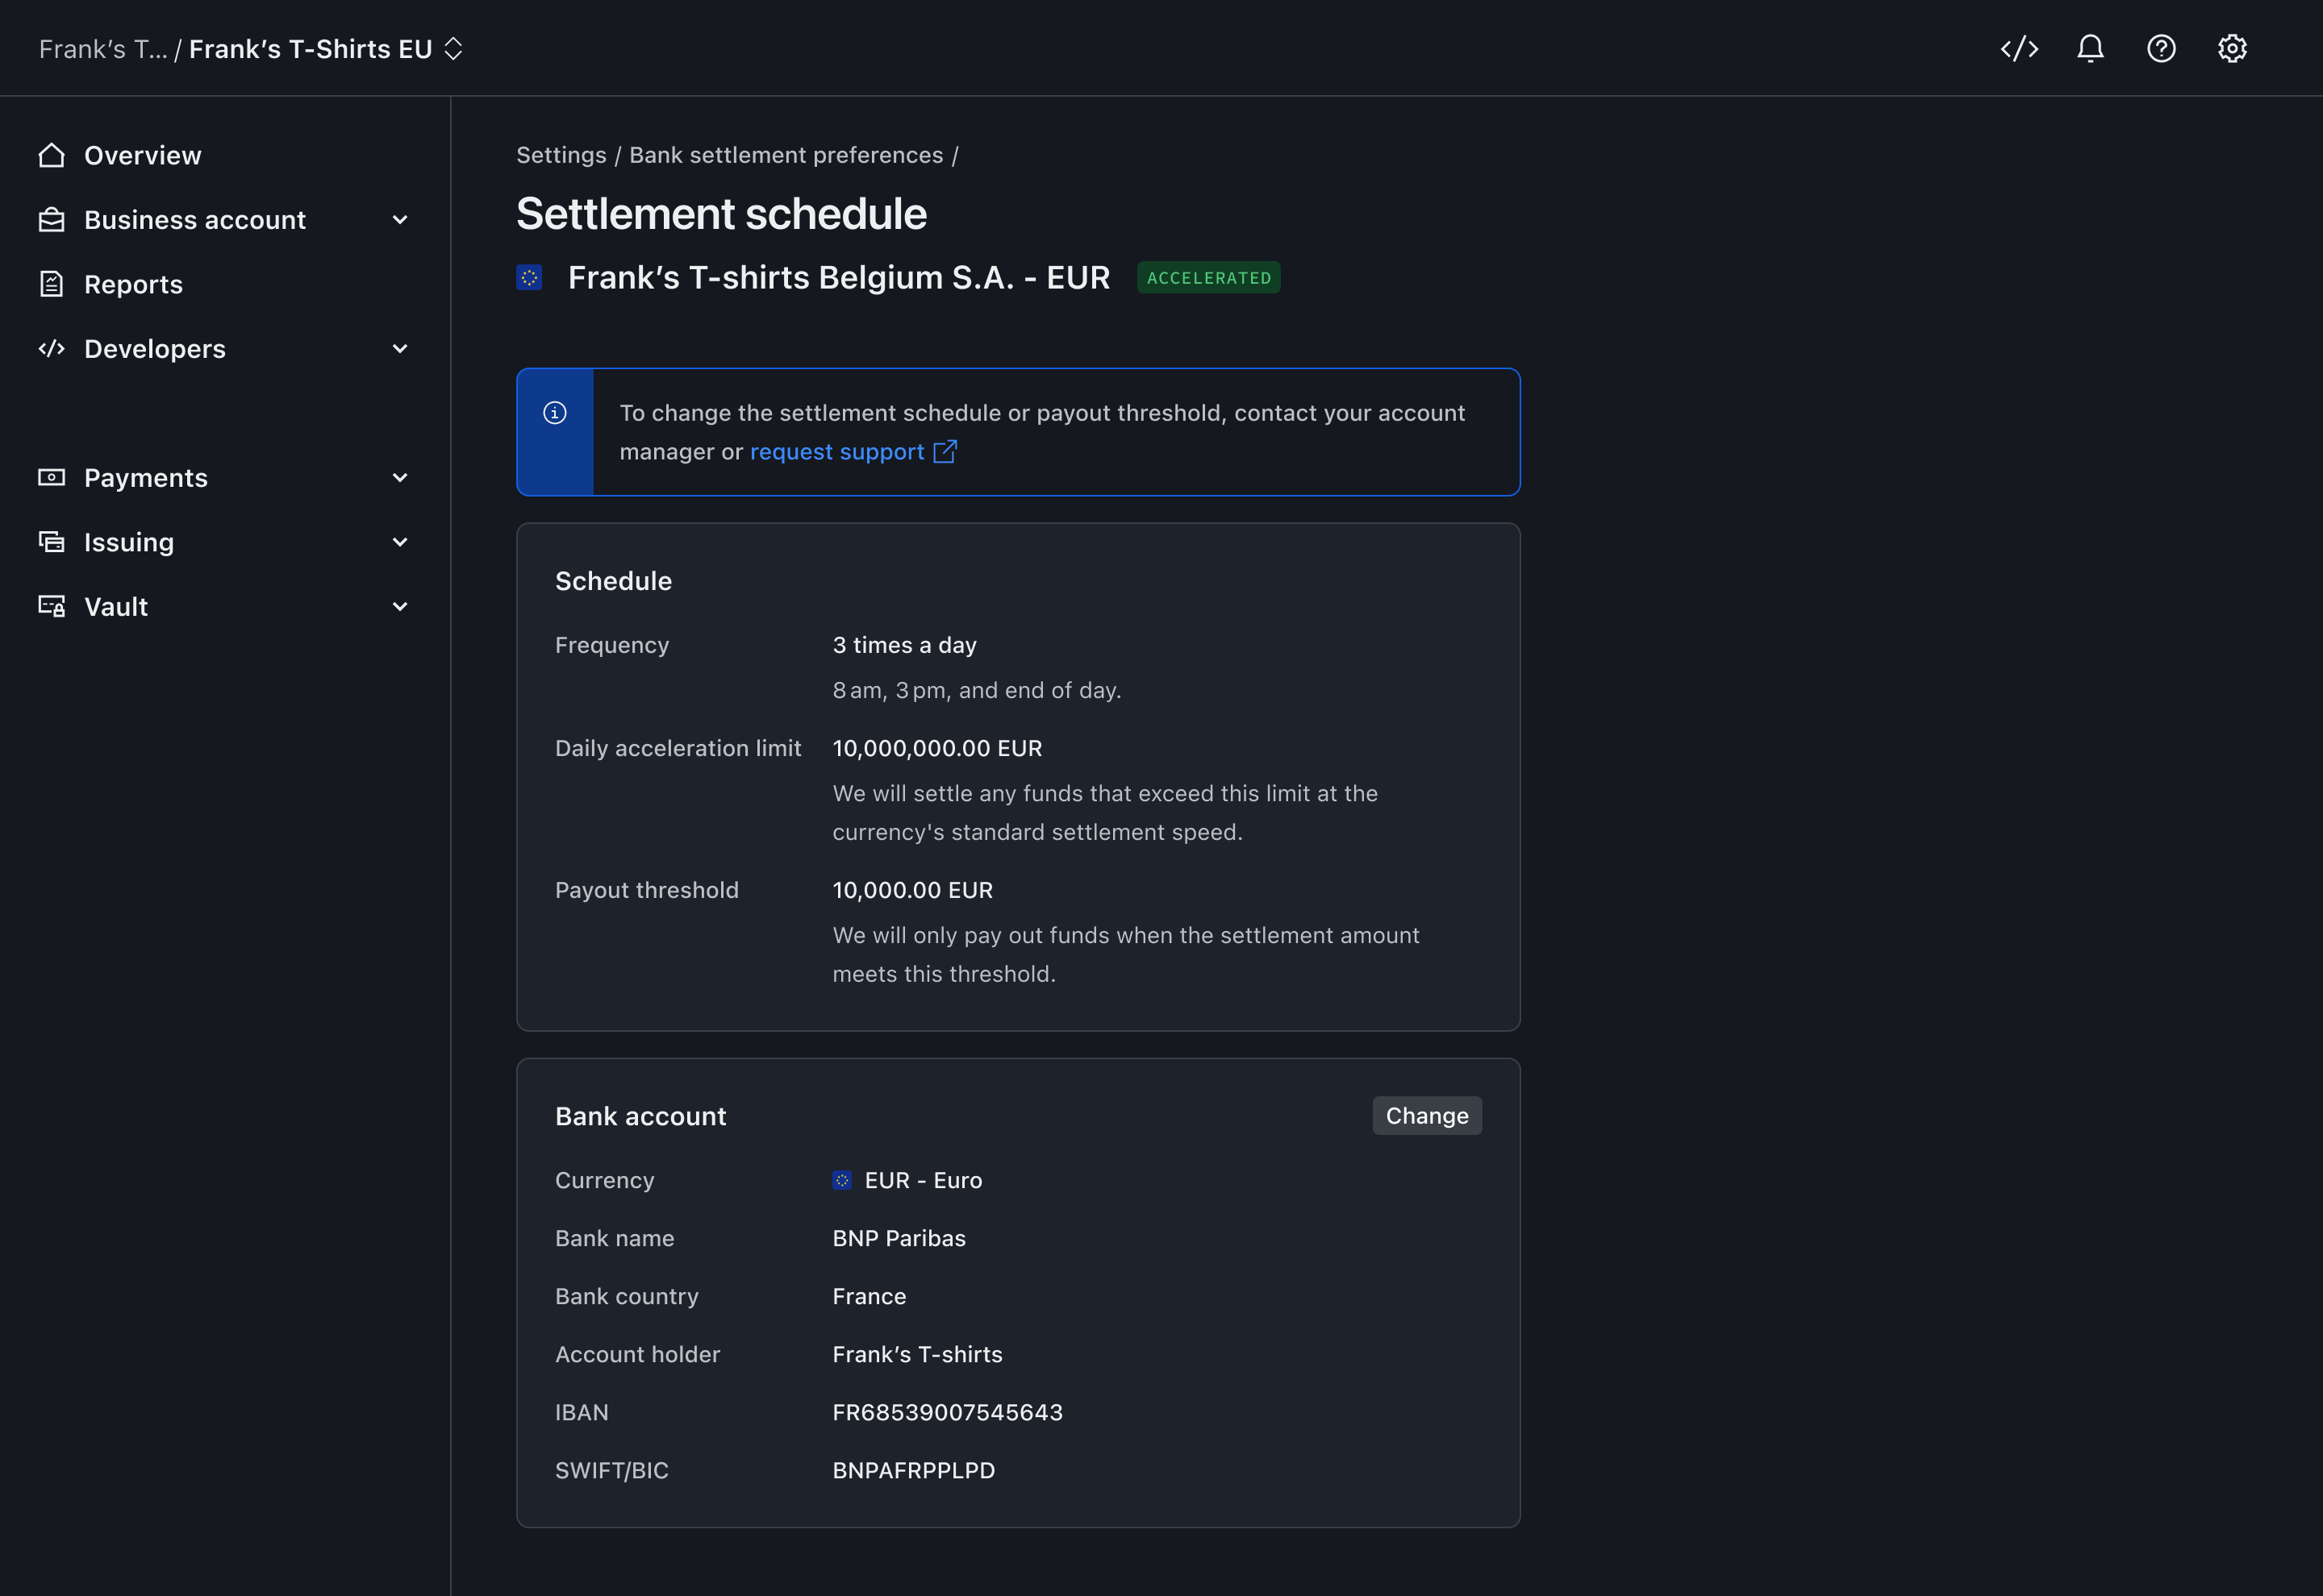Click the Developers code icon in sidebar
This screenshot has height=1596, width=2323.
51,348
